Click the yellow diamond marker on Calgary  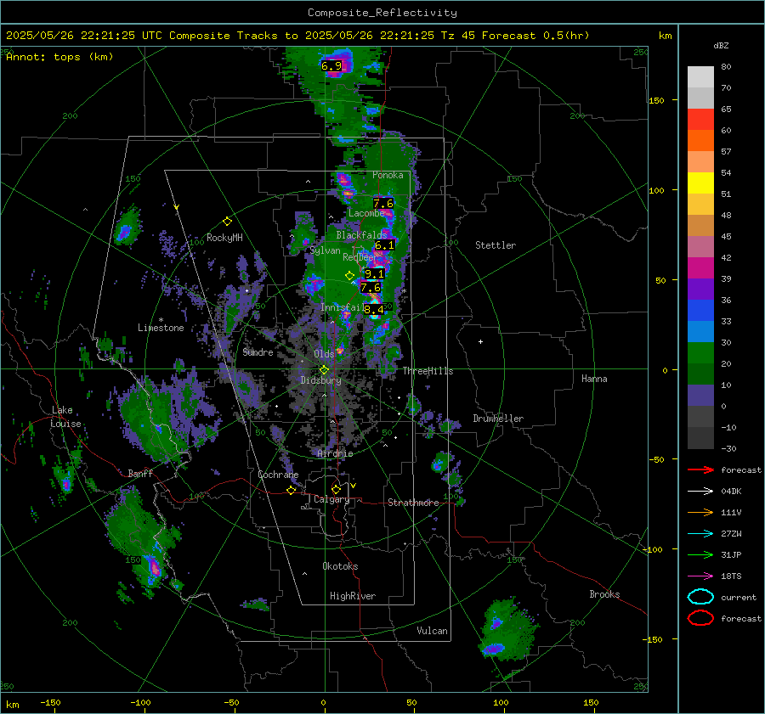point(336,489)
